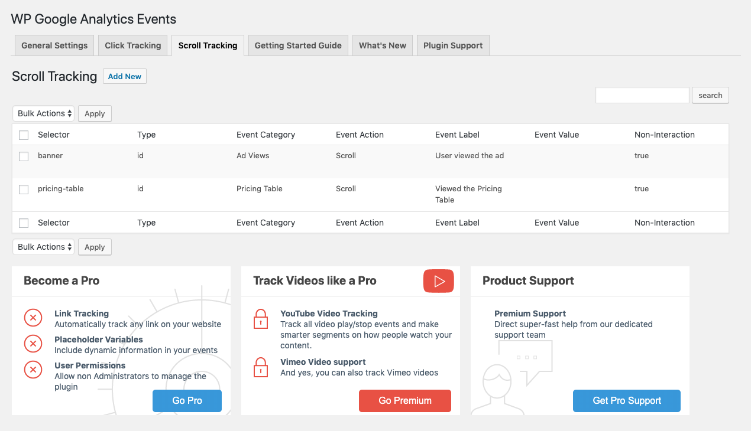Click the X icon beside User Permissions
This screenshot has height=431, width=751.
click(x=33, y=370)
